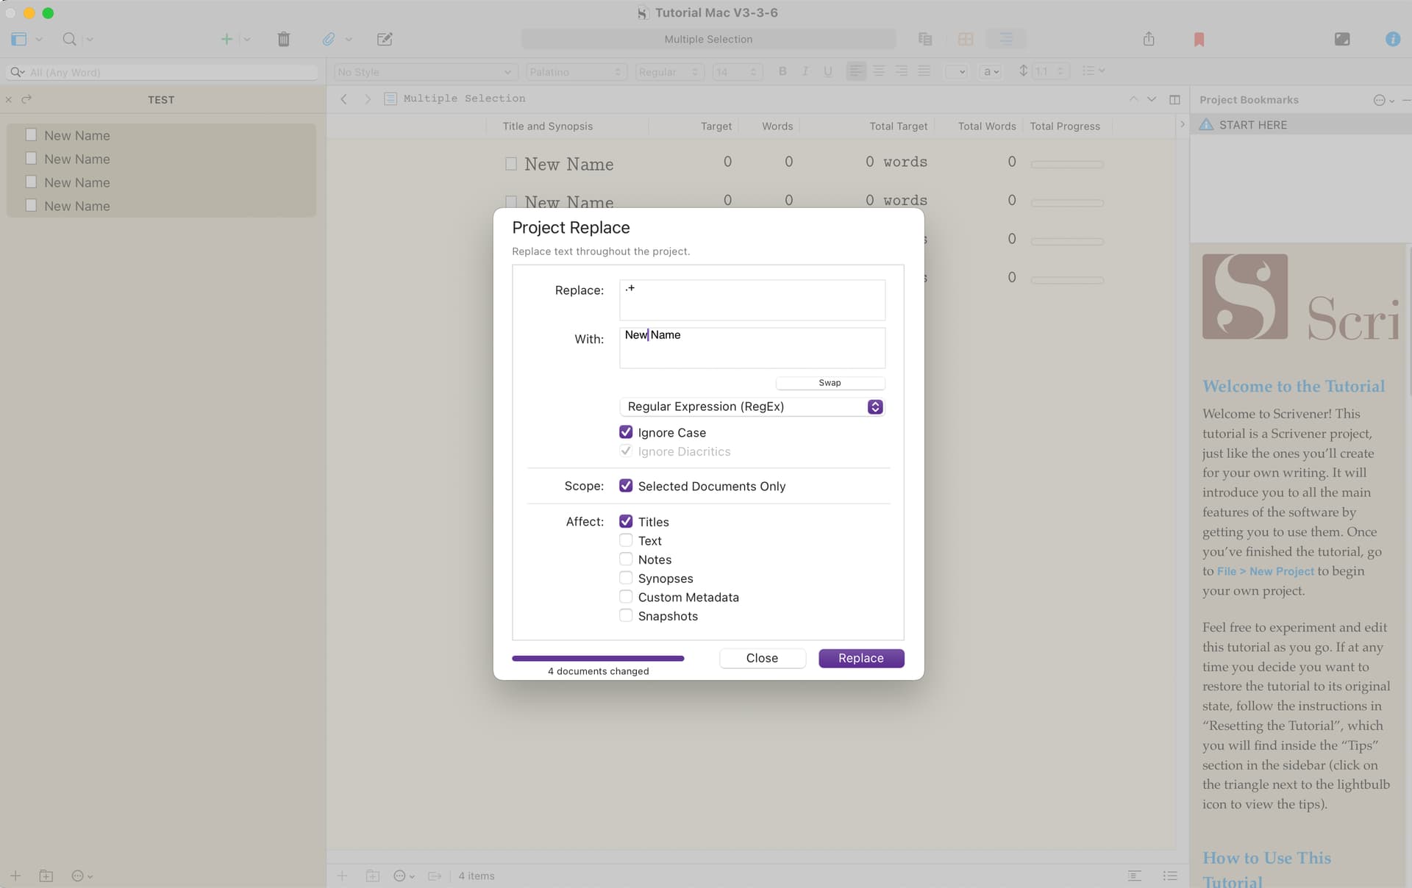Add a new document with the plus icon

[227, 39]
